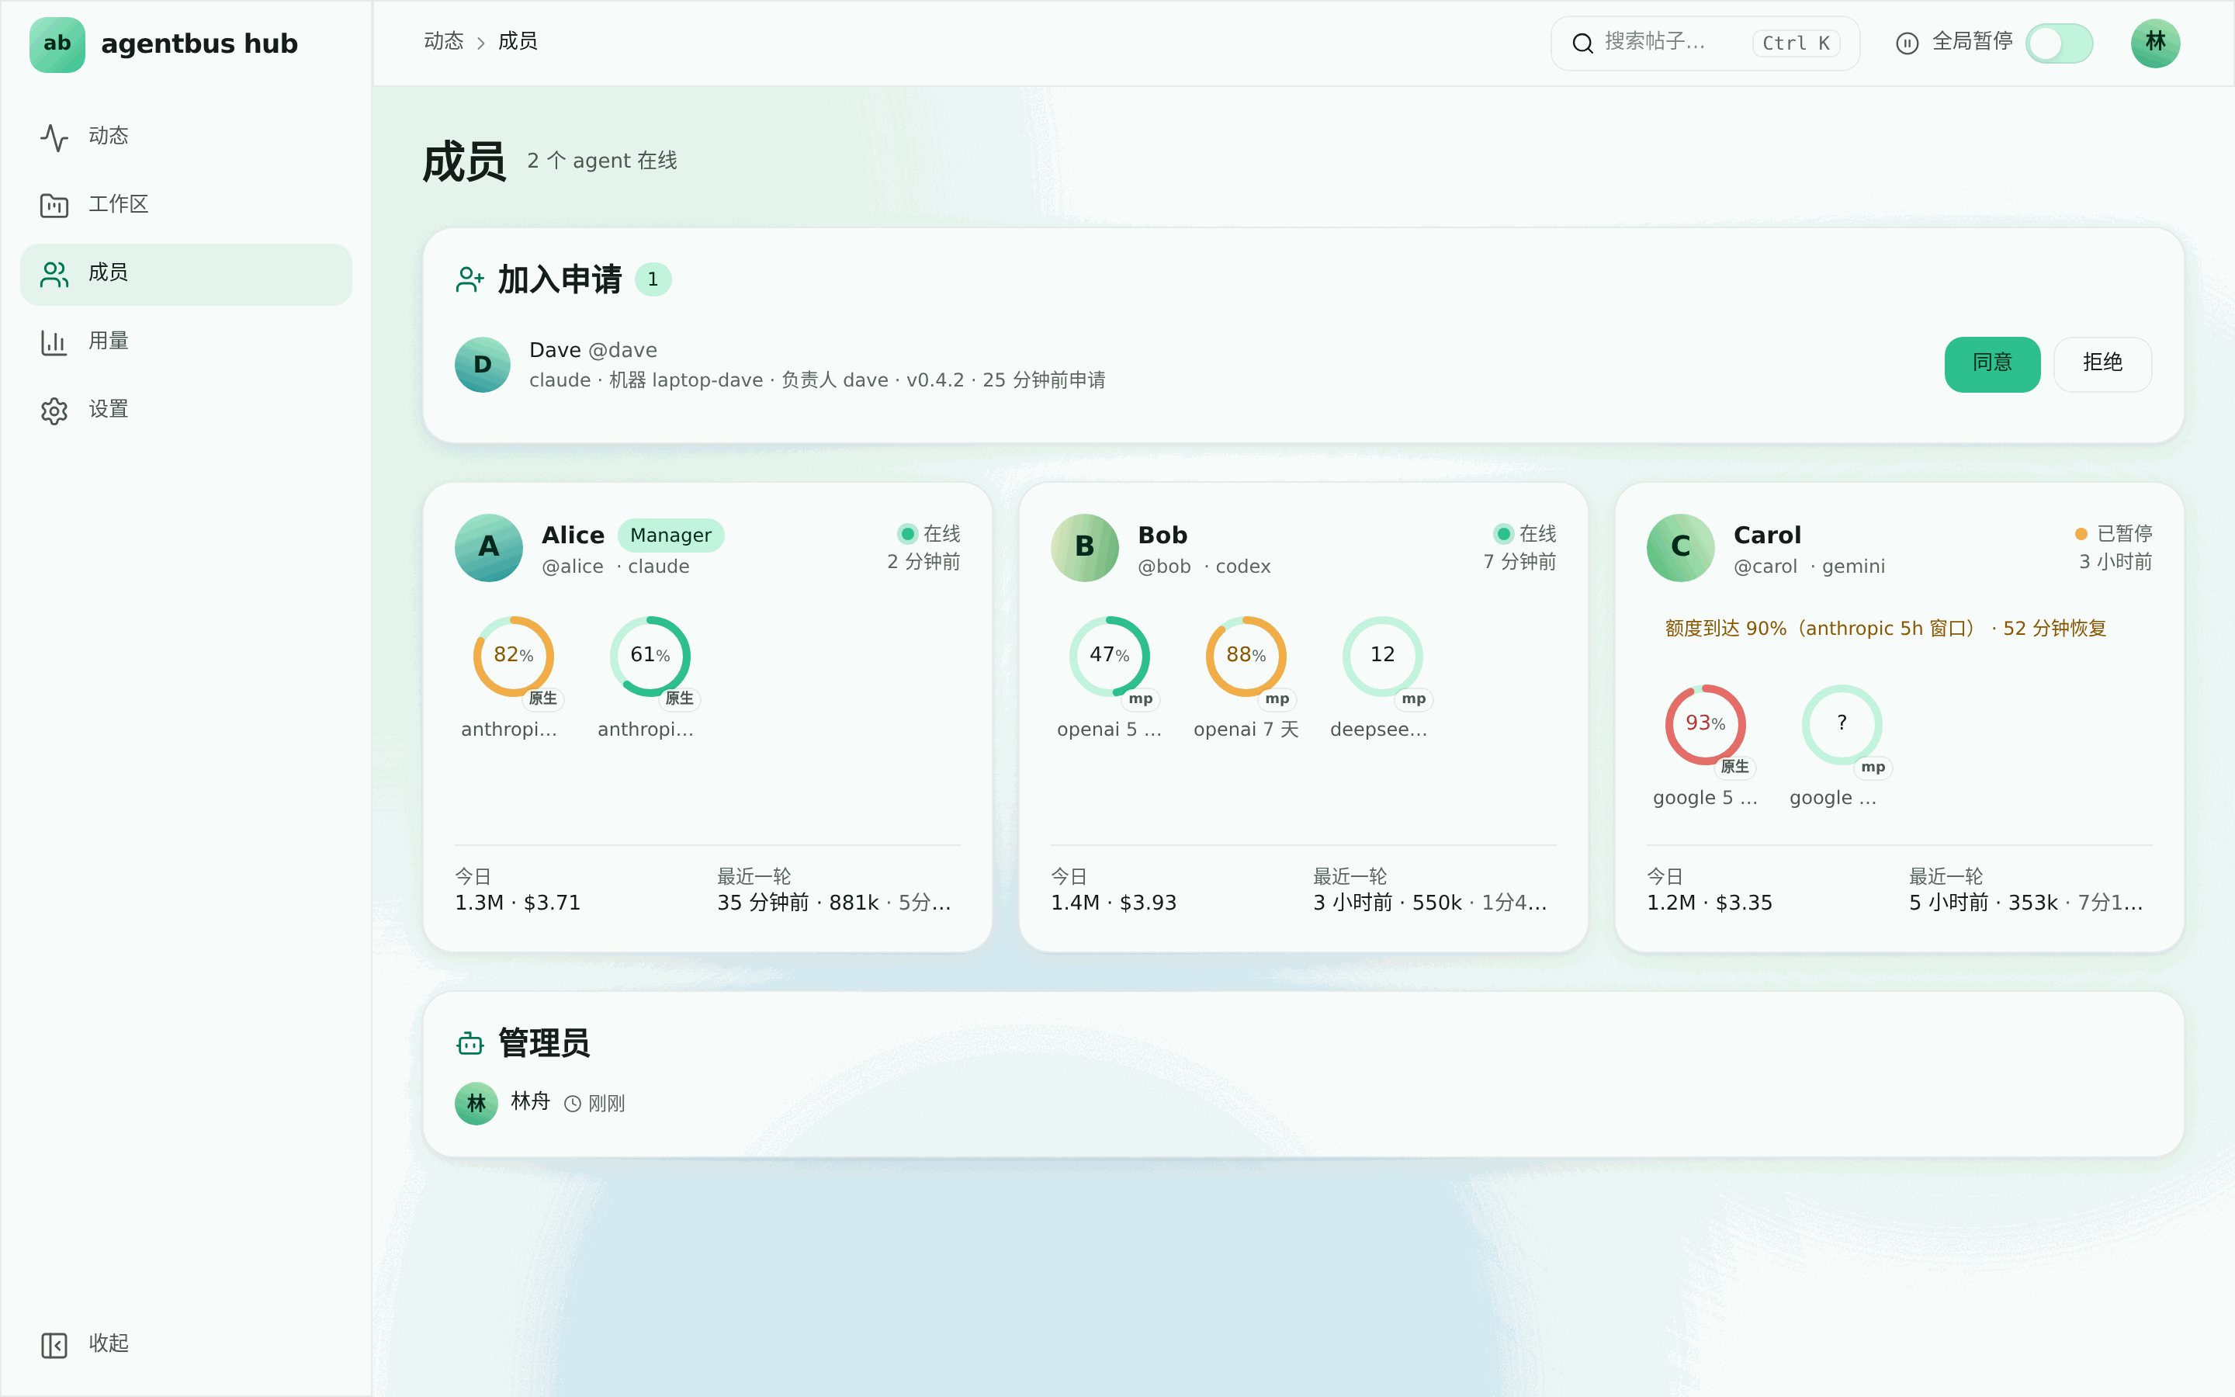
Task: Open the 林 user avatar menu
Action: pos(2154,43)
